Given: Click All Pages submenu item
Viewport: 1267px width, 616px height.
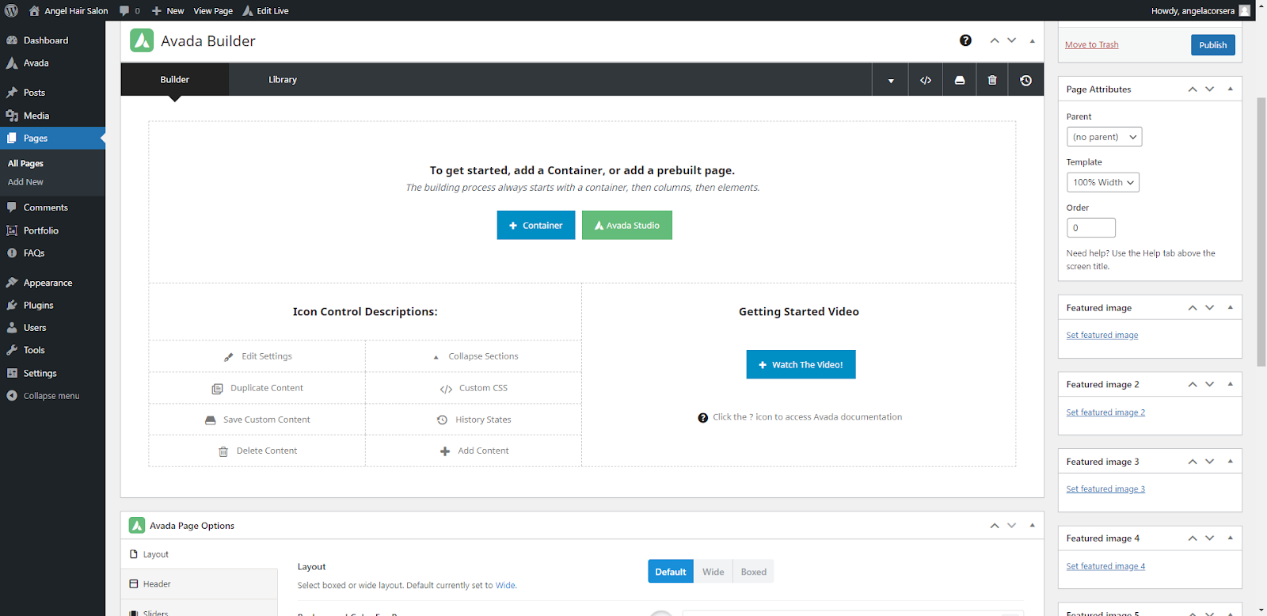Looking at the screenshot, I should pyautogui.click(x=25, y=163).
